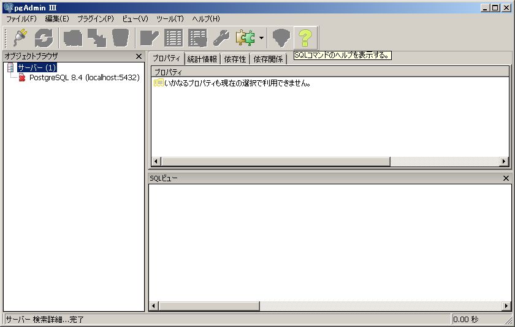Click the guru hint toolbar icon
The height and width of the screenshot is (327, 515).
pyautogui.click(x=281, y=38)
